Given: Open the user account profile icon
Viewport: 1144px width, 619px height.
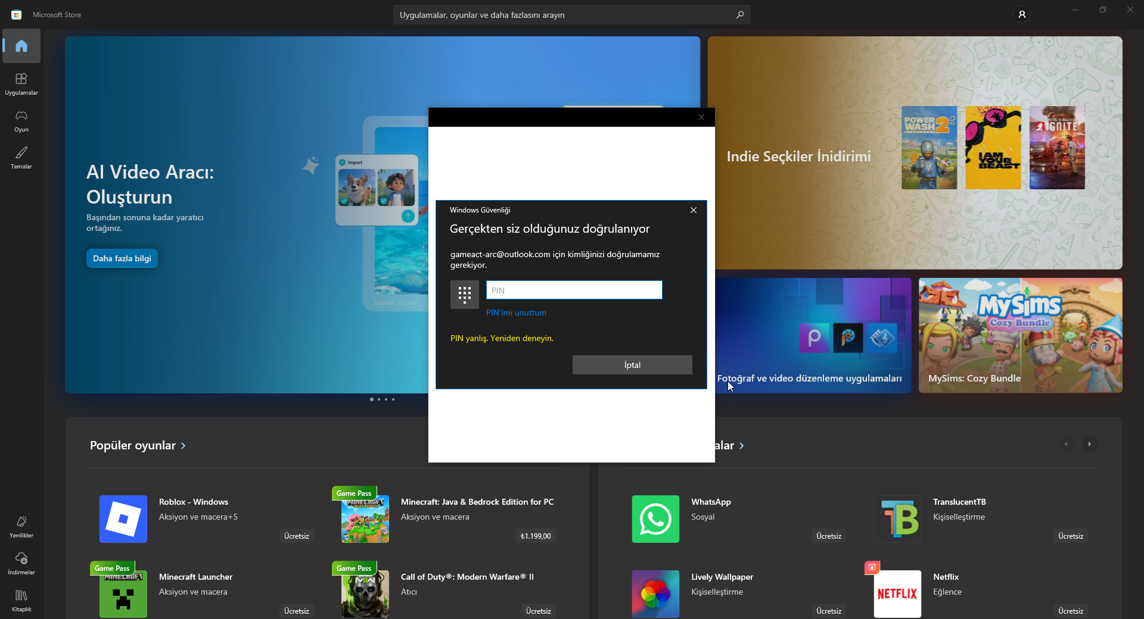Looking at the screenshot, I should point(1022,14).
